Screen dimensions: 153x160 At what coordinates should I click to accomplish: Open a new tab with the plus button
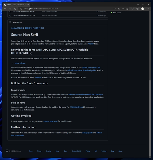pyautogui.click(x=32, y=5)
